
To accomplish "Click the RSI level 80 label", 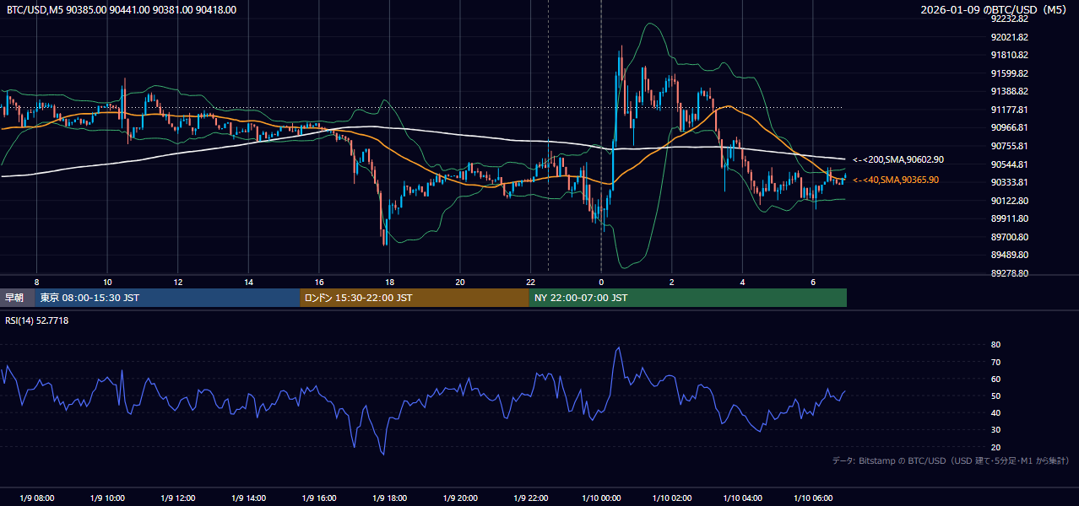I will click(x=996, y=345).
